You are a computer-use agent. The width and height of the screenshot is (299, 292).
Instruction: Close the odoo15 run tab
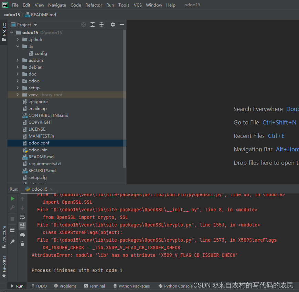pos(51,189)
